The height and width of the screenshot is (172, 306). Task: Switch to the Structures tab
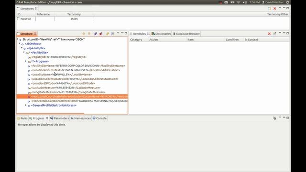[27, 9]
